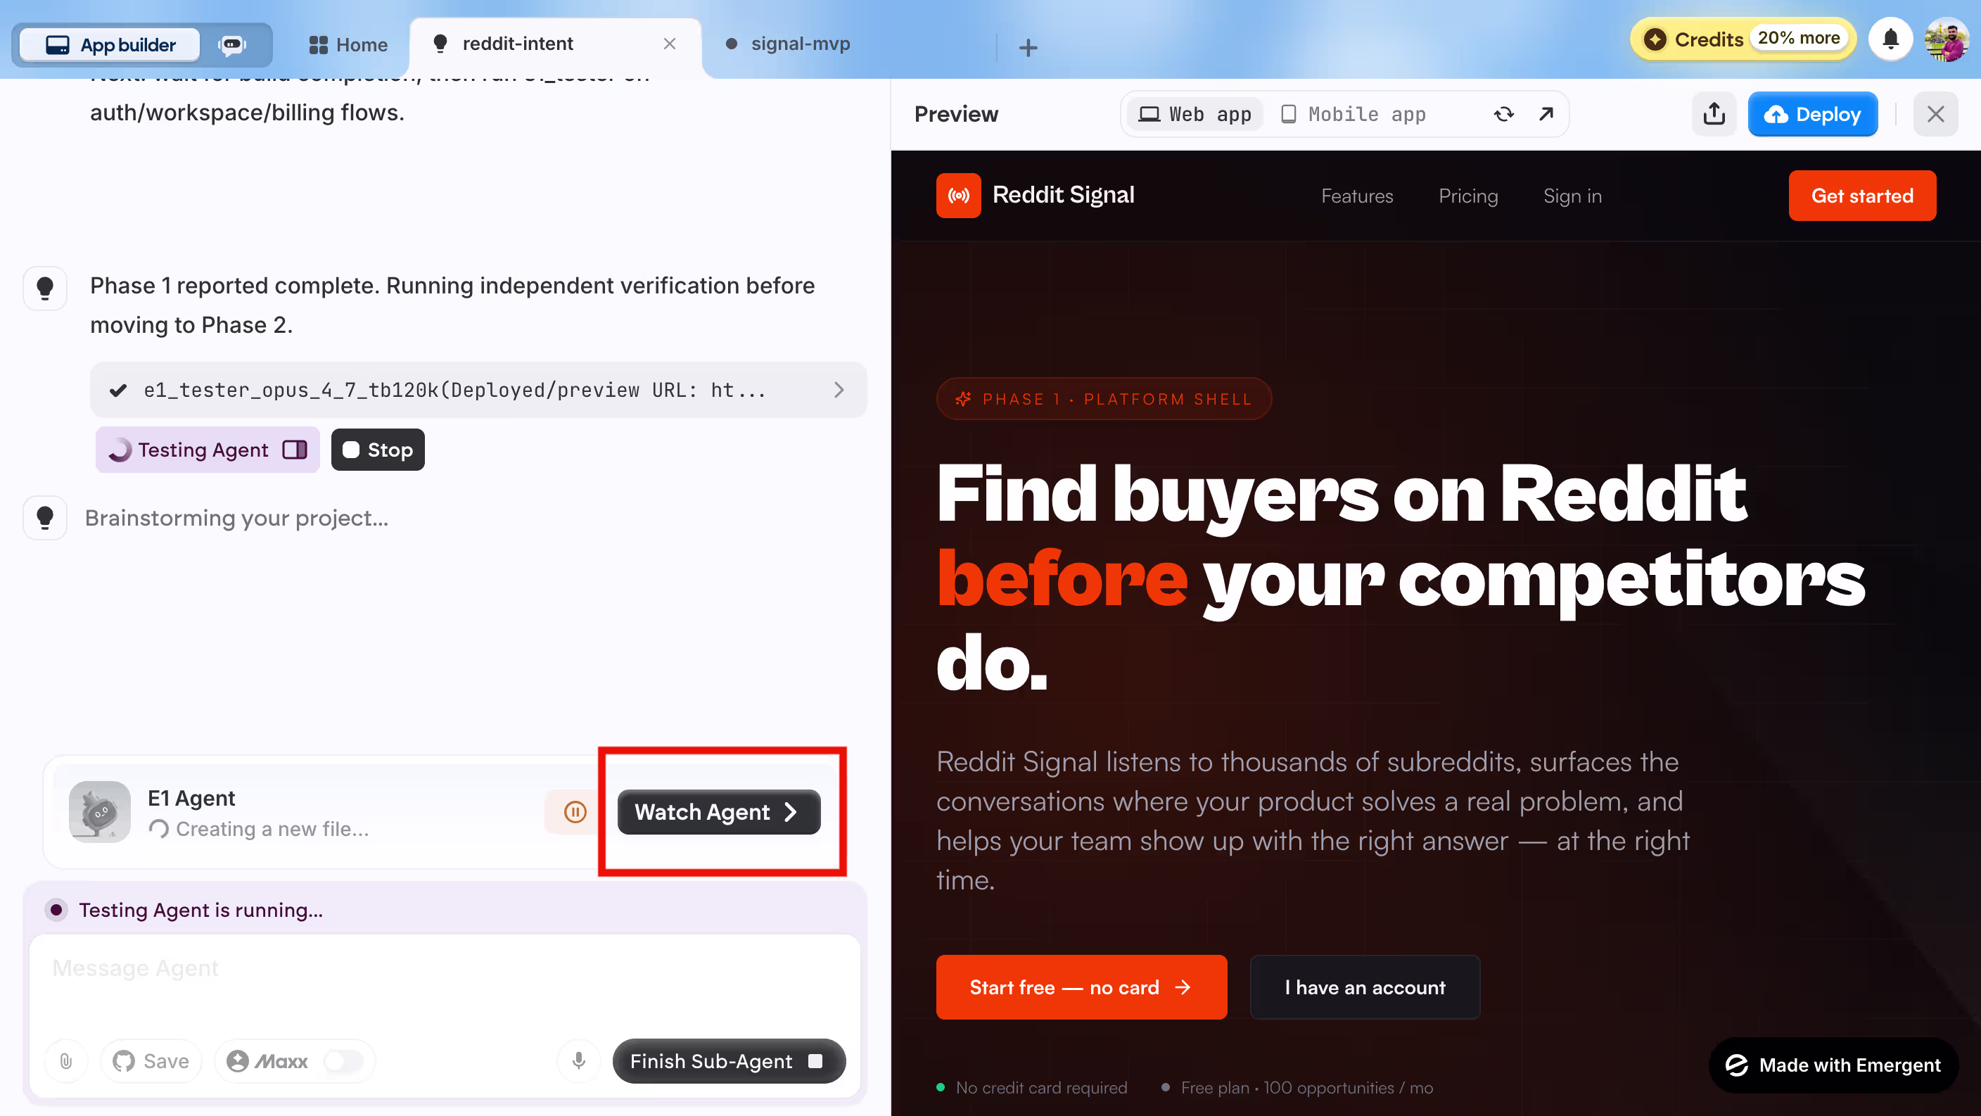Click Start free — no card button

pyautogui.click(x=1081, y=987)
